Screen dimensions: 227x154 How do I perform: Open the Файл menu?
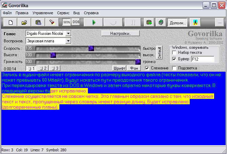(x=7, y=13)
